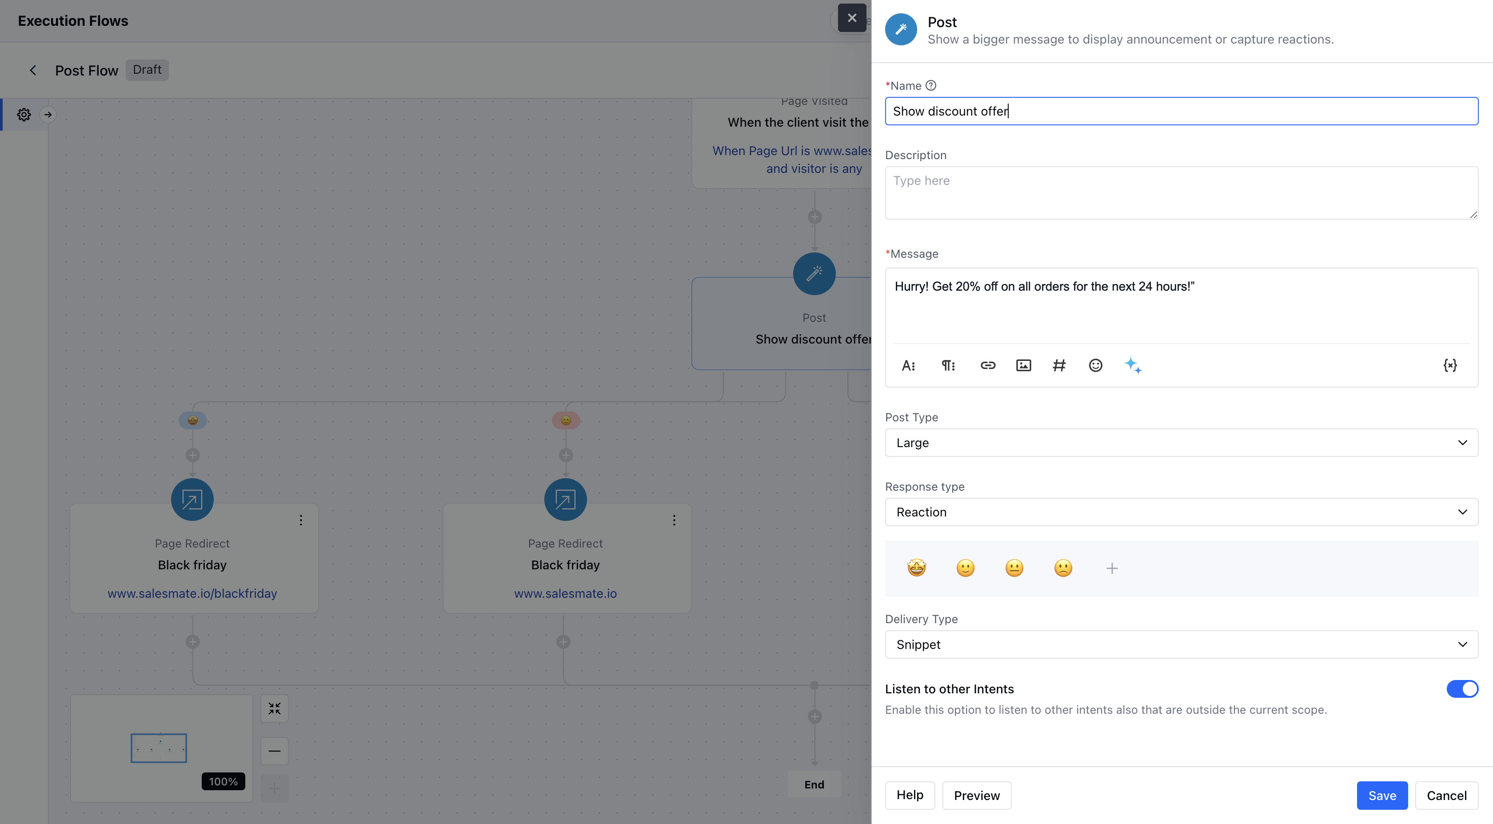The image size is (1493, 824).
Task: Open the paragraph formatting icon
Action: (x=948, y=365)
